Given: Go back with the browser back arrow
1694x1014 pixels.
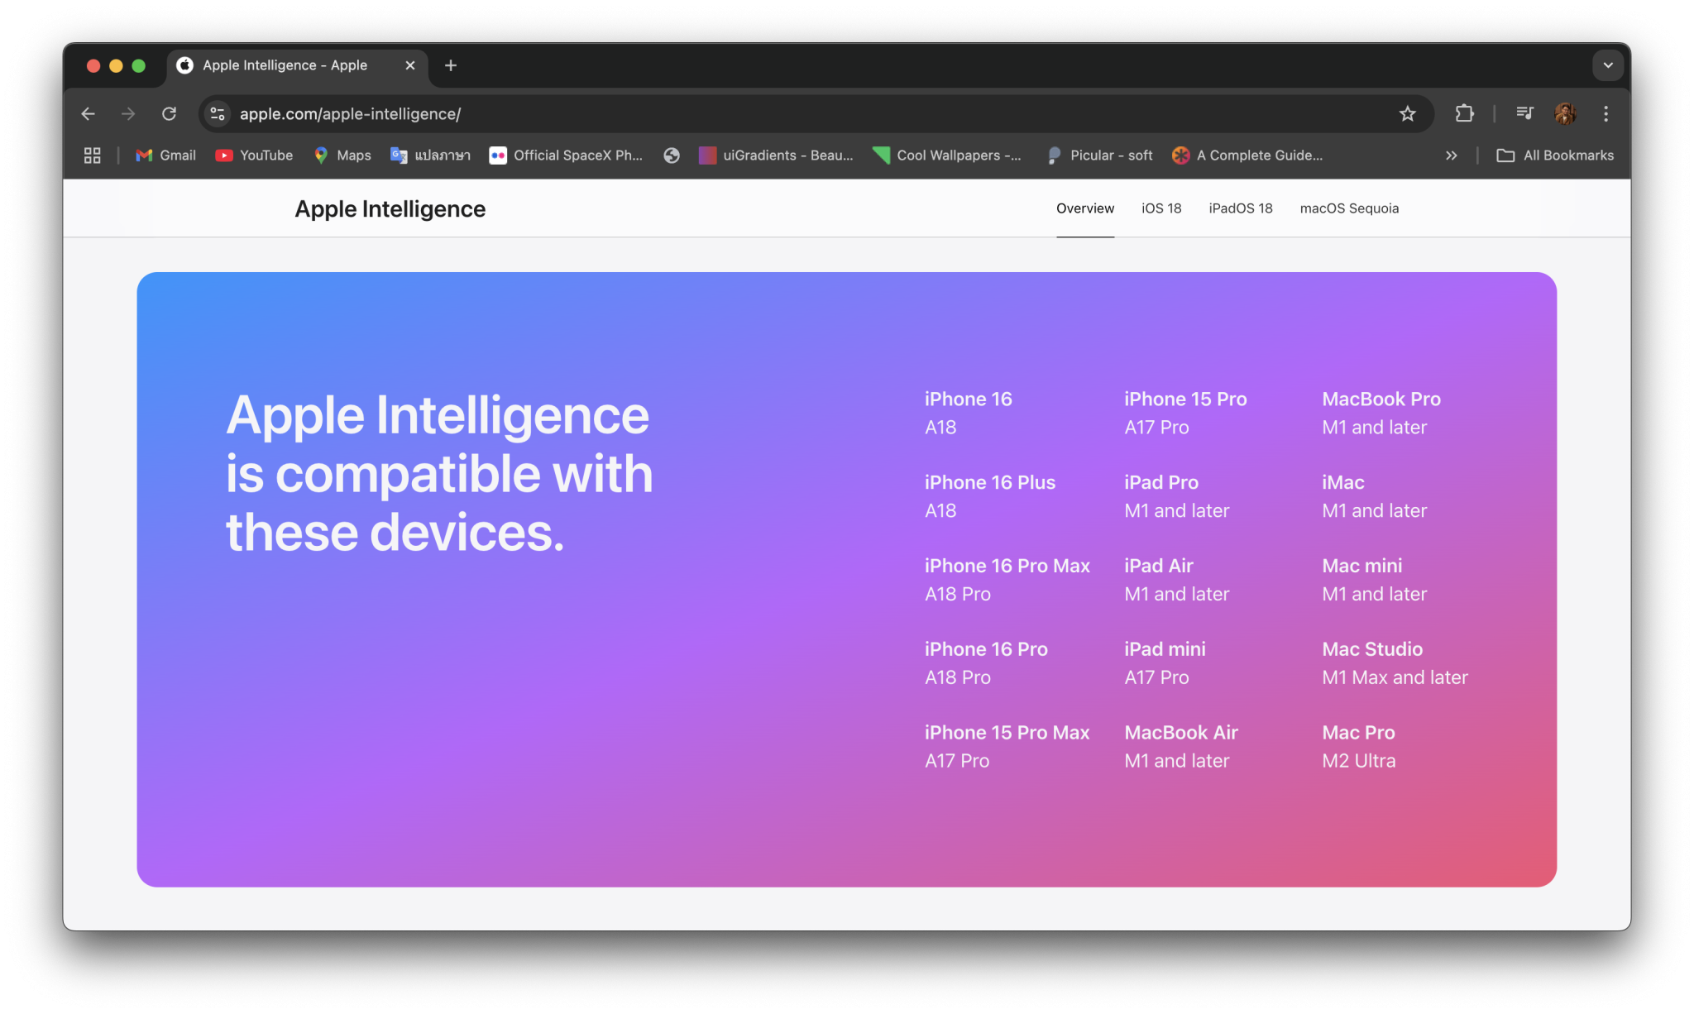Looking at the screenshot, I should point(89,114).
